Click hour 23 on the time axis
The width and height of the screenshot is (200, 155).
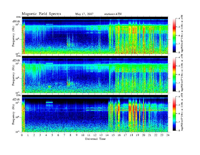tap(162, 135)
